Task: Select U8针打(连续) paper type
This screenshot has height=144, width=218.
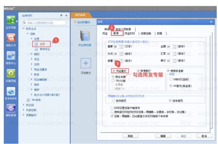Action: (x=171, y=79)
